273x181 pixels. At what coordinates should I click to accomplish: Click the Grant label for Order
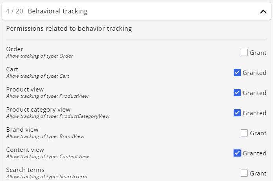pyautogui.click(x=258, y=52)
